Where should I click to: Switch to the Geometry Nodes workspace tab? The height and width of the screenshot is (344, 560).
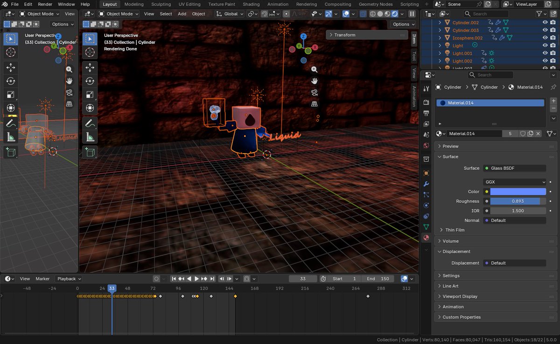click(x=375, y=4)
